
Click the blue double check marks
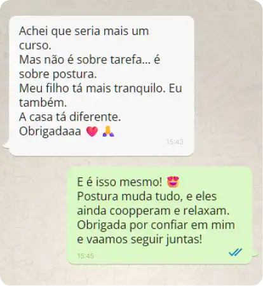235,252
